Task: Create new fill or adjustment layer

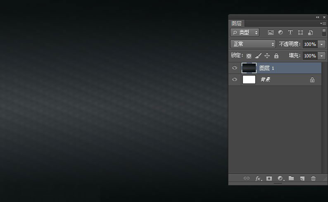Action: [281, 178]
